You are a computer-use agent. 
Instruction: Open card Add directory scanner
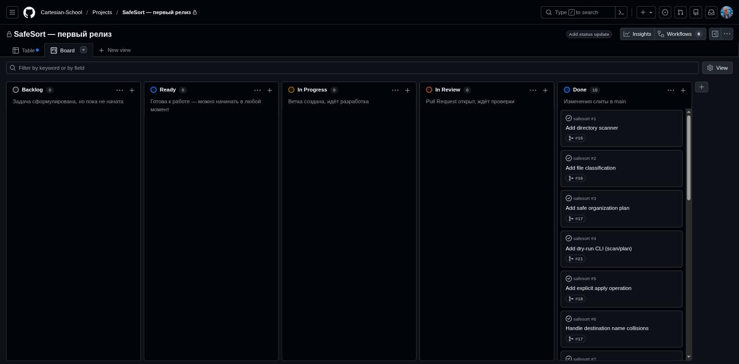pyautogui.click(x=591, y=128)
